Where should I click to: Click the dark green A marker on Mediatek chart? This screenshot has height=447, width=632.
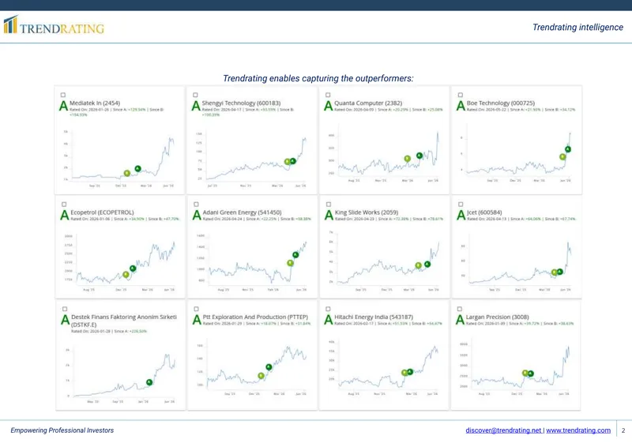click(137, 168)
